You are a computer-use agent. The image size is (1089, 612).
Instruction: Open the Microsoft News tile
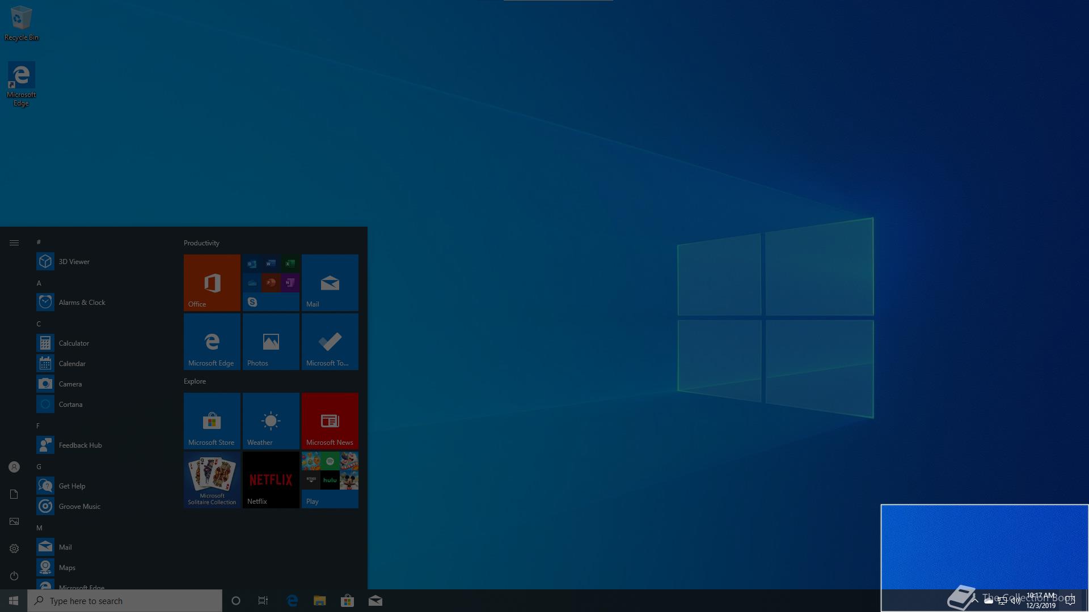(330, 421)
